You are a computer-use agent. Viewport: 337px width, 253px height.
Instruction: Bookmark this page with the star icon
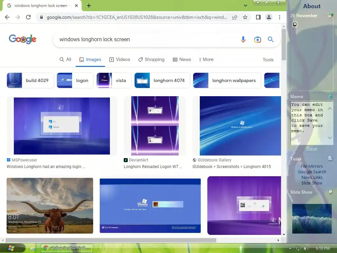245,17
